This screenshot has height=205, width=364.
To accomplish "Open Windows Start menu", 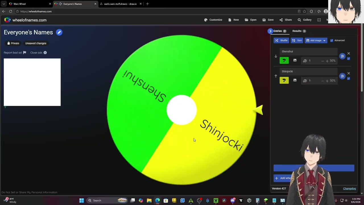I will (82, 200).
